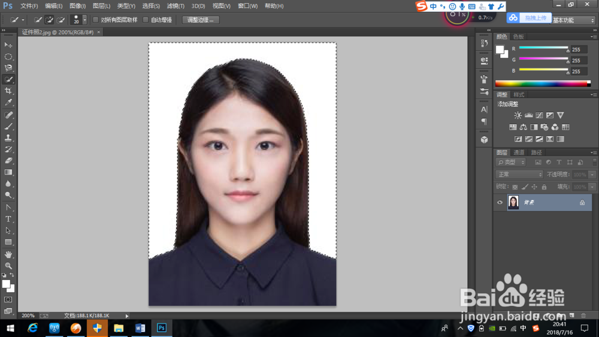This screenshot has height=337, width=599.
Task: Select the Move tool
Action: pos(8,45)
